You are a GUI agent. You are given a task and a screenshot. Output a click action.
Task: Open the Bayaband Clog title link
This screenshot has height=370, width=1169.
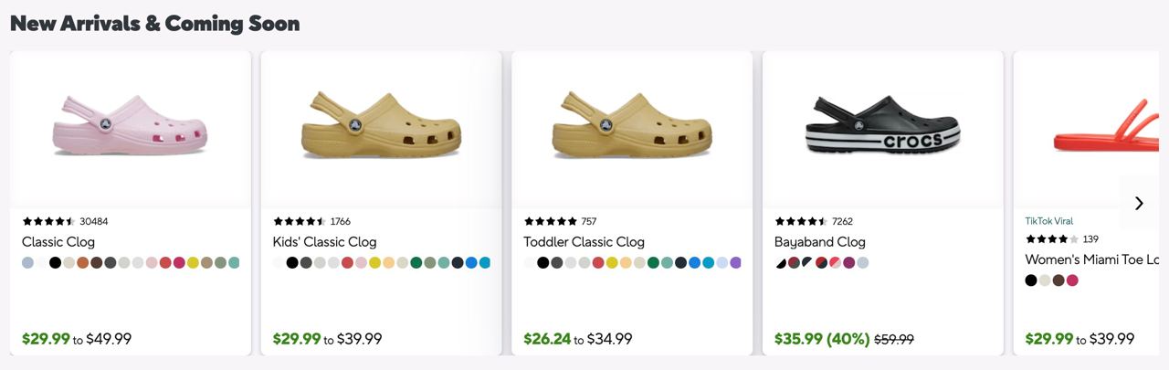[x=819, y=242]
